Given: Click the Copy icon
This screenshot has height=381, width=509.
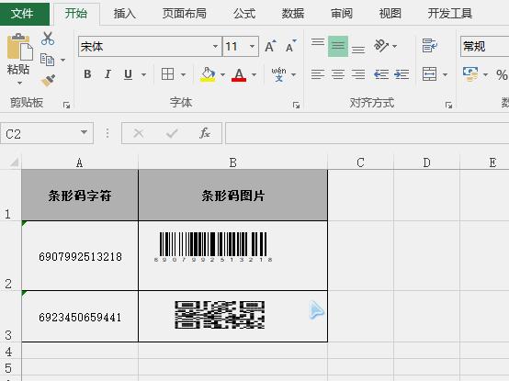Looking at the screenshot, I should click(x=48, y=60).
